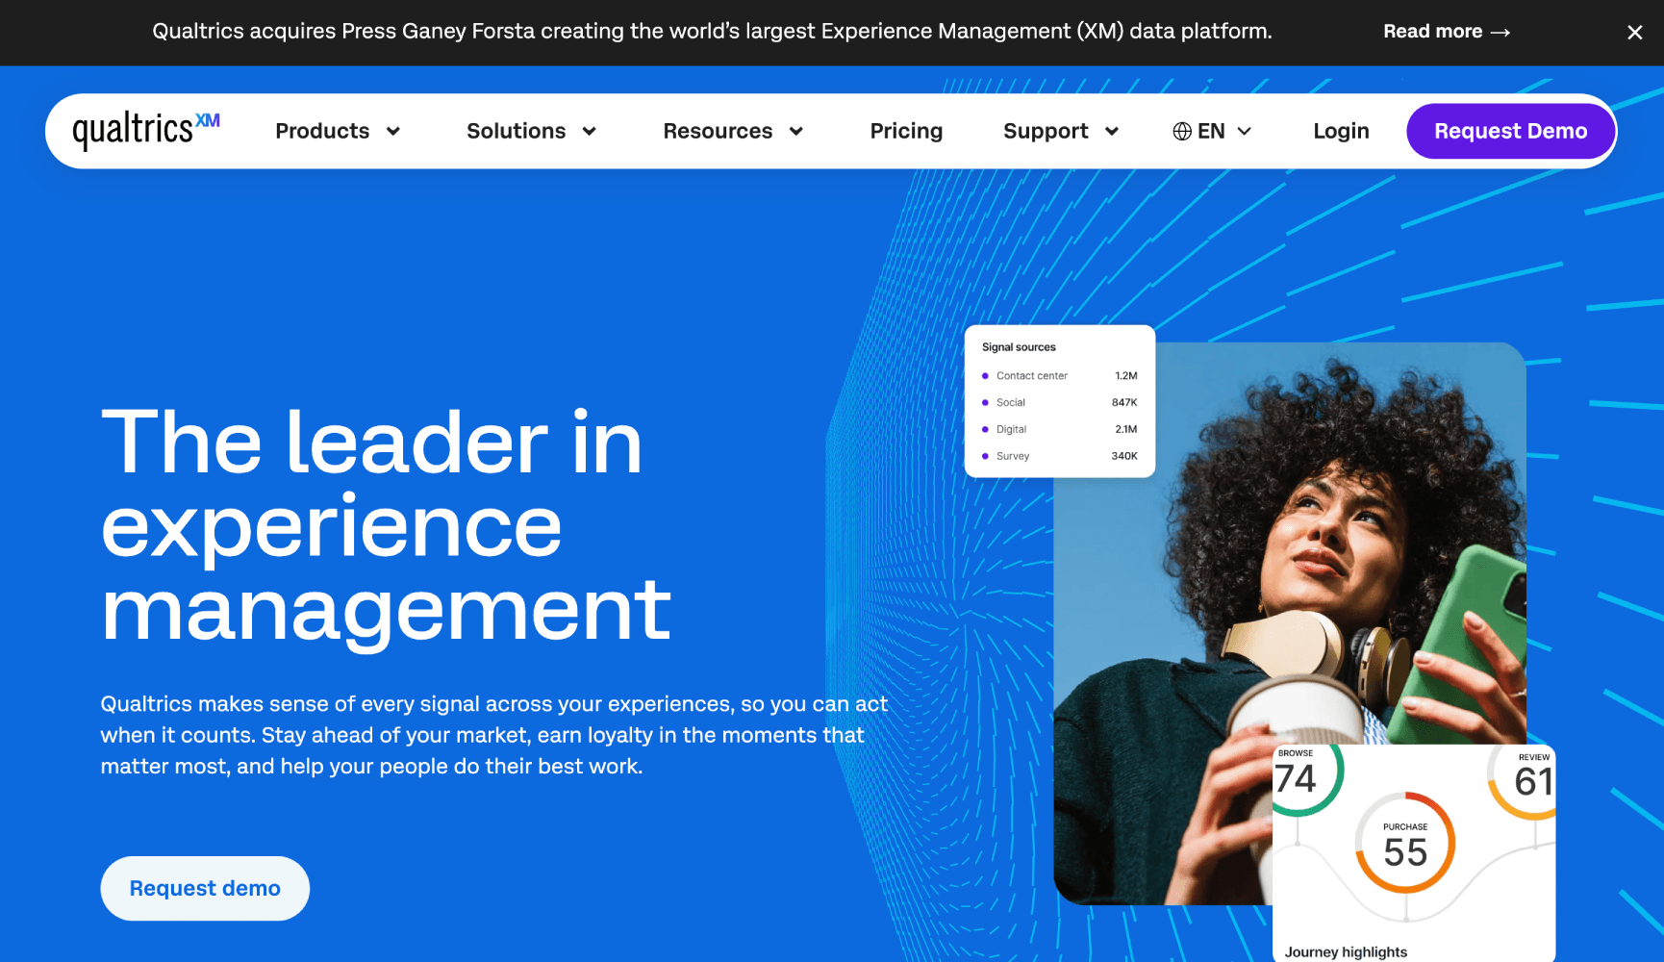Expand the Resources menu chevron
Image resolution: width=1664 pixels, height=962 pixels.
[796, 132]
